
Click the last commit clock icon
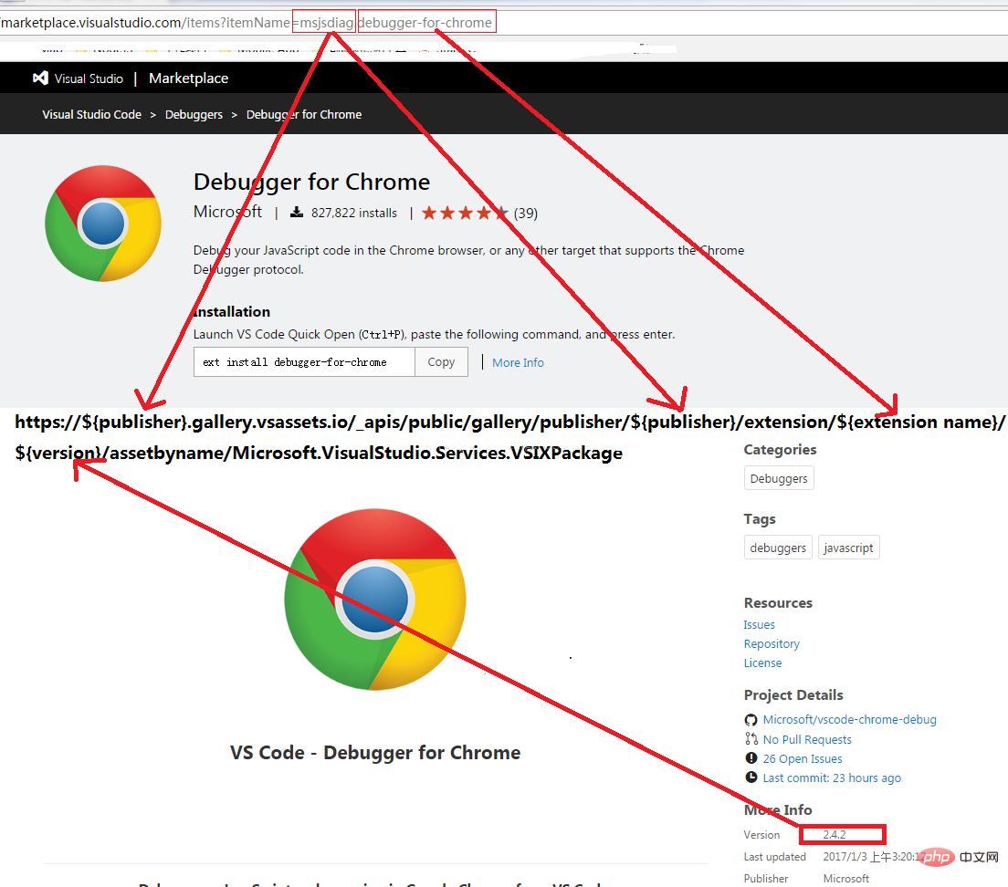(751, 778)
